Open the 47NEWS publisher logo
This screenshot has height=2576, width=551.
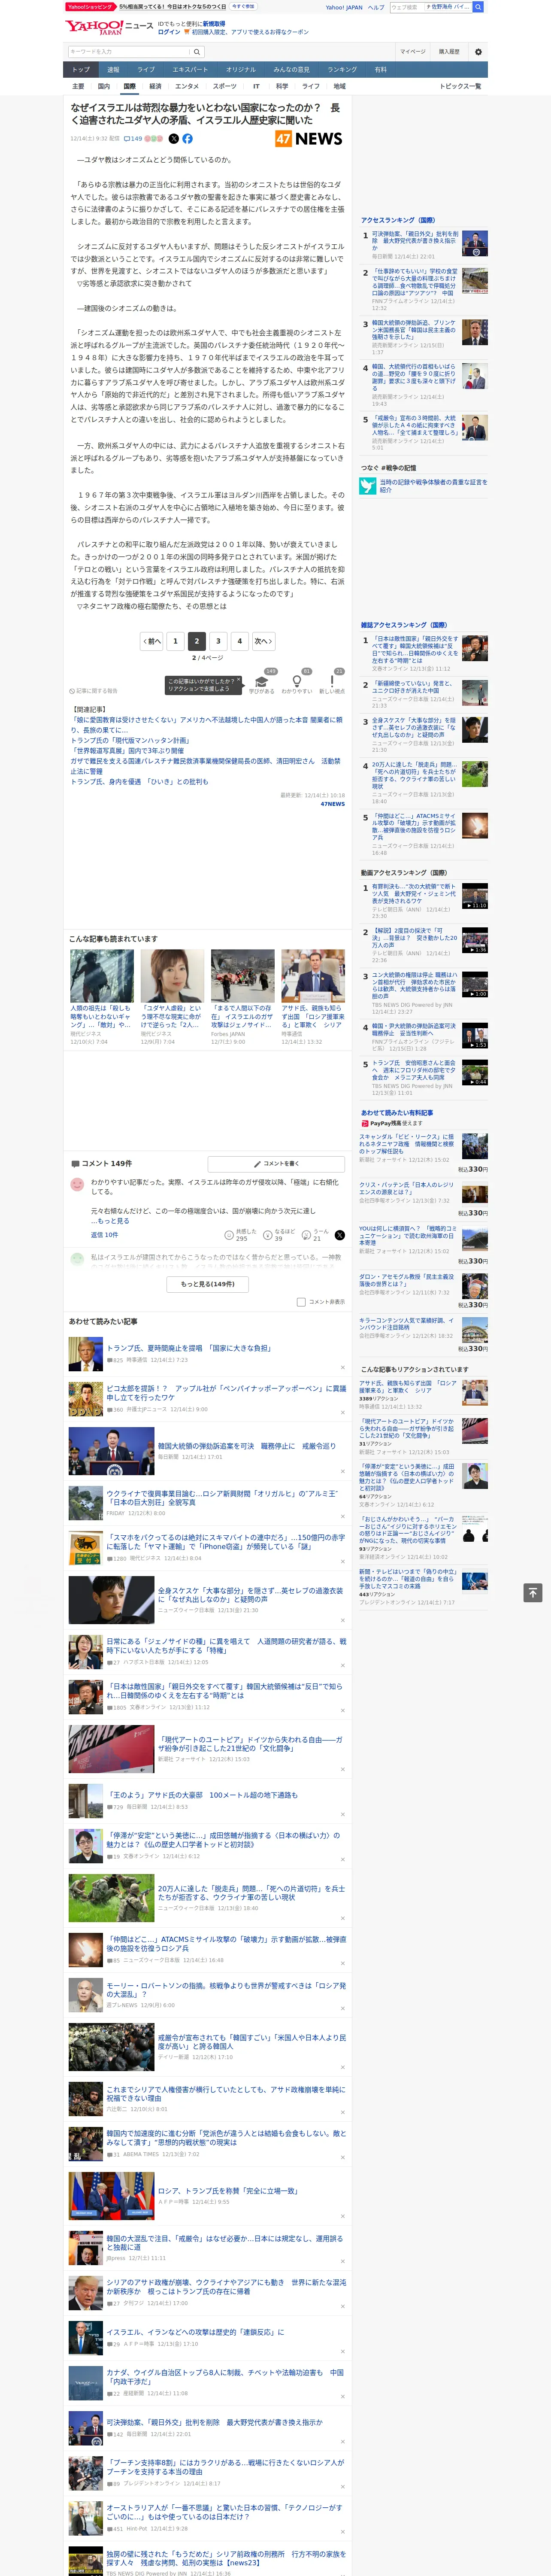(x=309, y=139)
